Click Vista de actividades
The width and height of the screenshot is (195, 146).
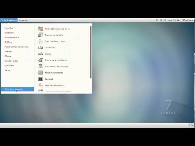[17, 89]
